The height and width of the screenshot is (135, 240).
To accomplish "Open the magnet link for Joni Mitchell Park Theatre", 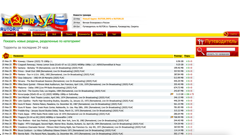I will tap(16, 97).
